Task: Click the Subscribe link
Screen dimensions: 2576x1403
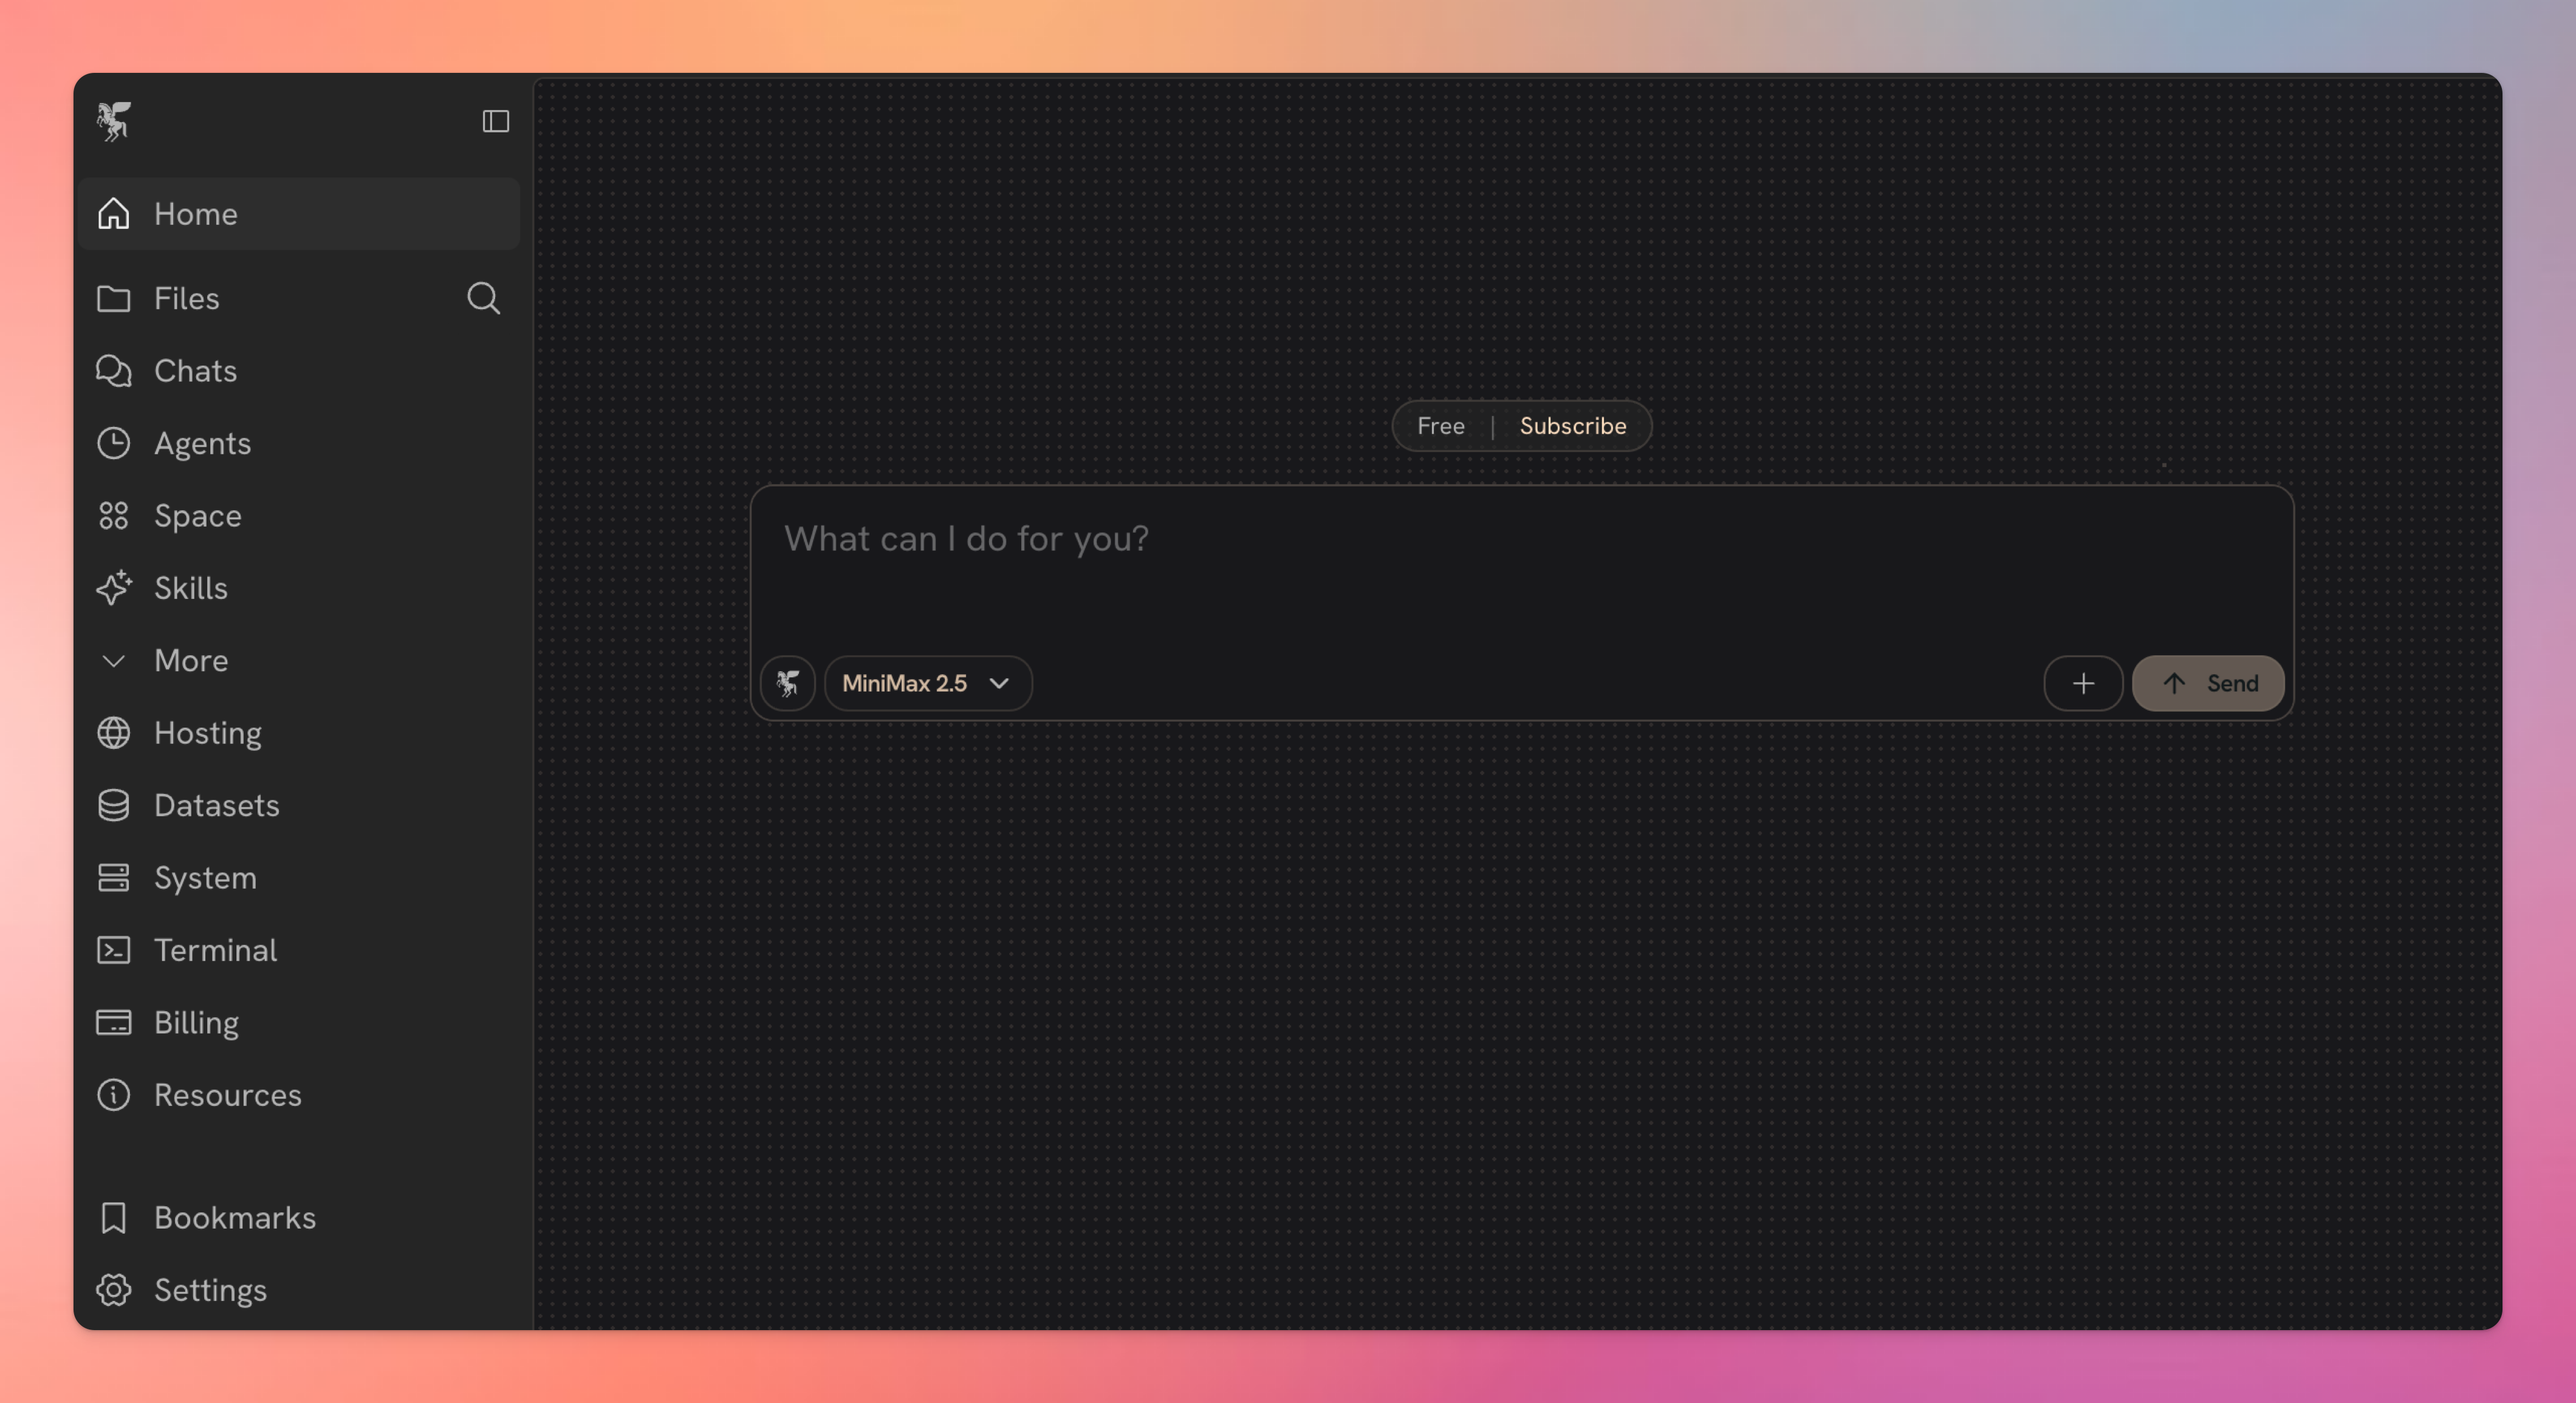Action: point(1572,426)
